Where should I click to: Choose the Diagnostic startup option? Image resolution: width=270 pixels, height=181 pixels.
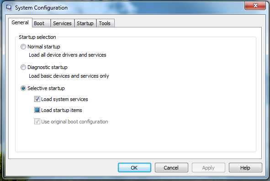(x=23, y=67)
